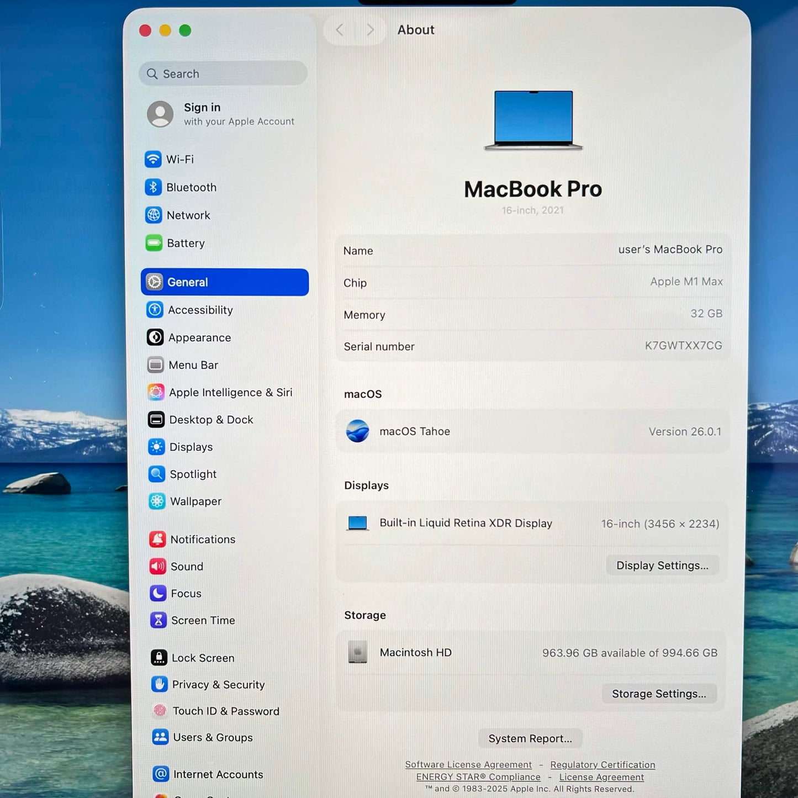
Task: Click the name value user's MacBook Pro
Action: 670,249
